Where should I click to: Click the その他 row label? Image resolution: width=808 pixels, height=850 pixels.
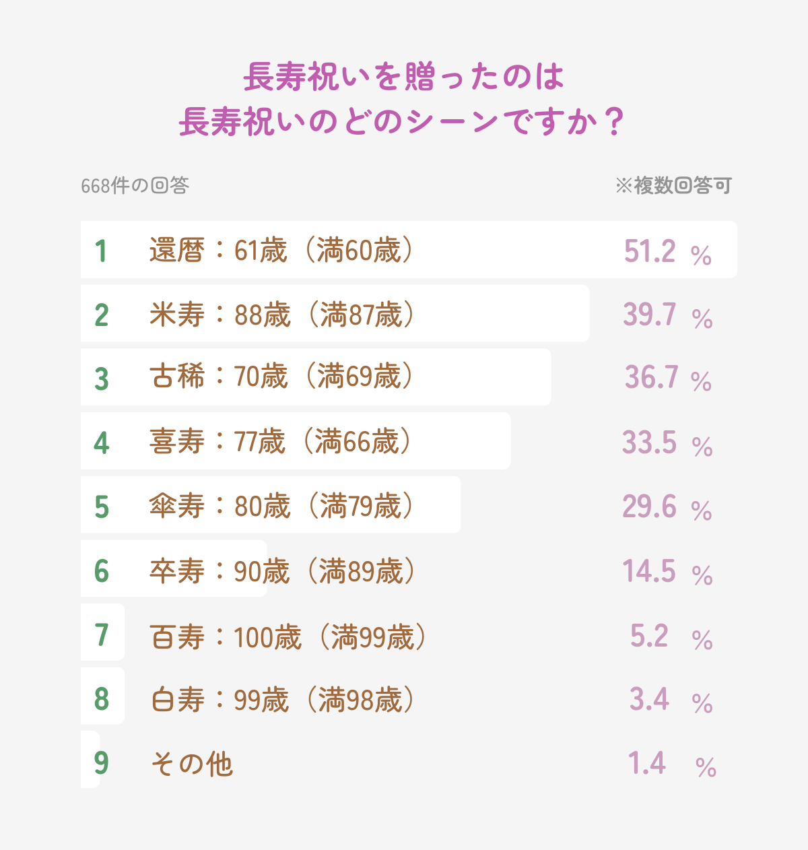coord(192,764)
